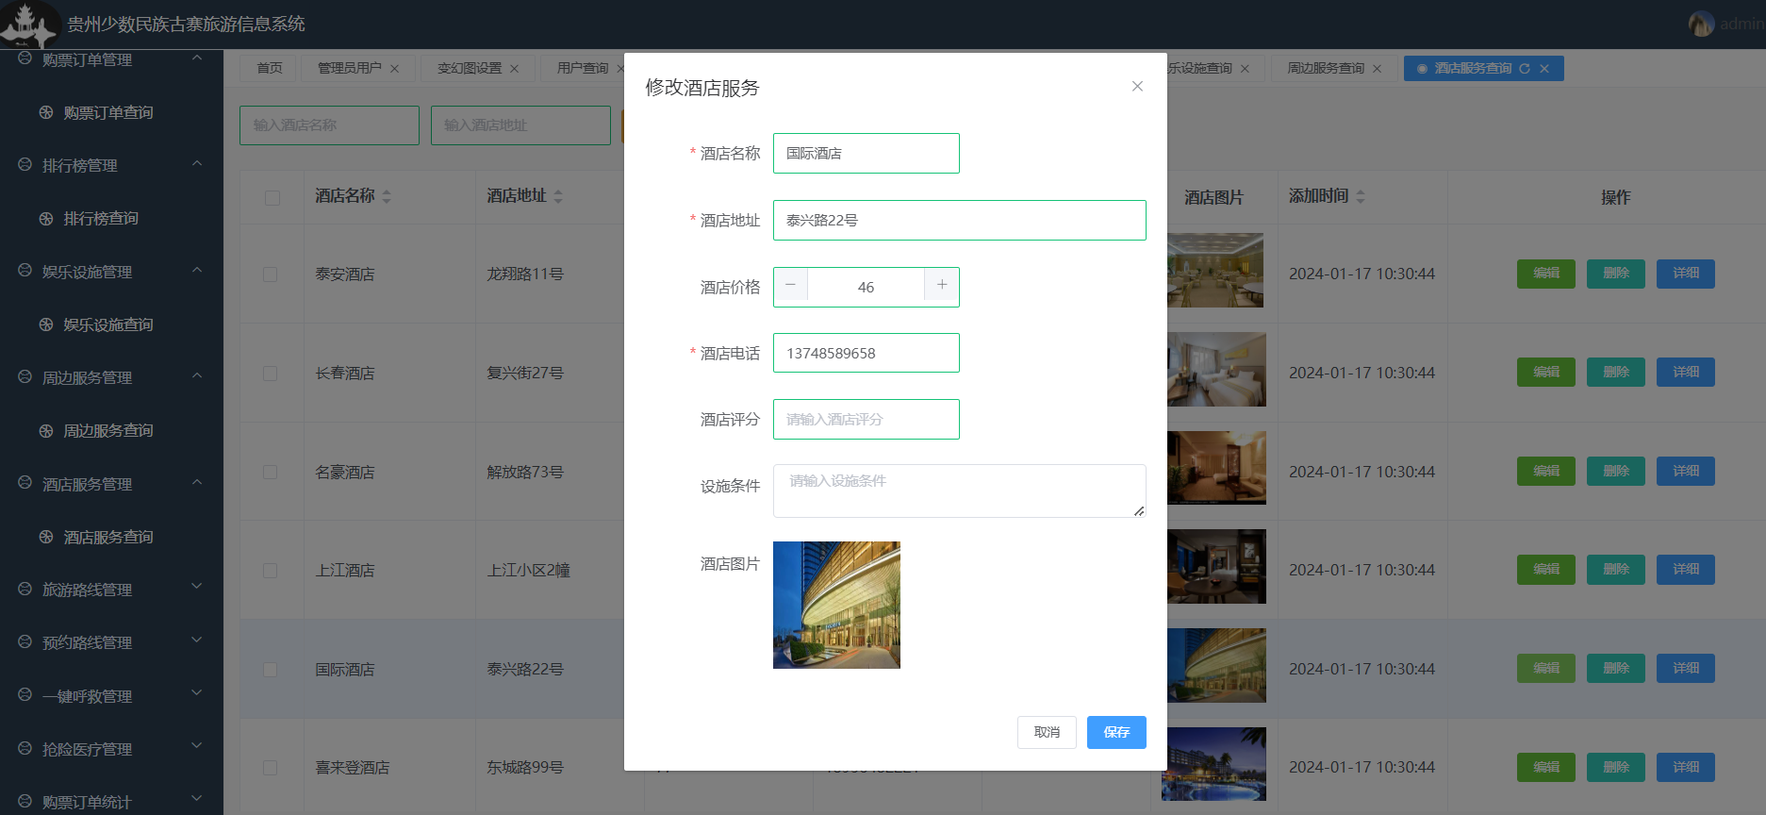The width and height of the screenshot is (1766, 815).
Task: Switch to the 变幻图设置 tab
Action: click(x=469, y=68)
